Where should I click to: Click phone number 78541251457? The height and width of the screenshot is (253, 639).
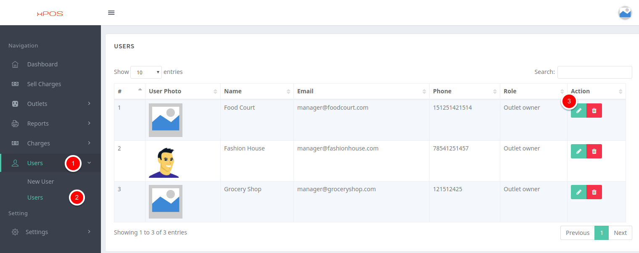pos(451,148)
